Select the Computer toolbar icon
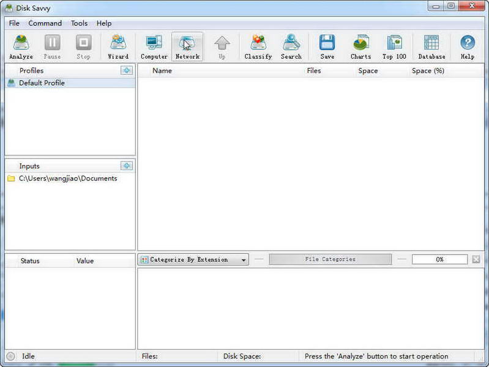The image size is (489, 367). pyautogui.click(x=154, y=46)
